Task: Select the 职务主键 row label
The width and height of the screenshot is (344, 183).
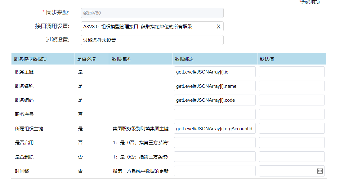Action: (x=25, y=72)
